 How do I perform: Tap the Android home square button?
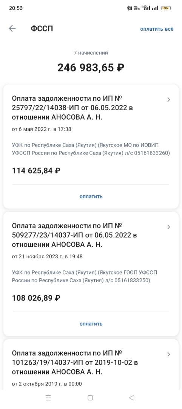90,398
